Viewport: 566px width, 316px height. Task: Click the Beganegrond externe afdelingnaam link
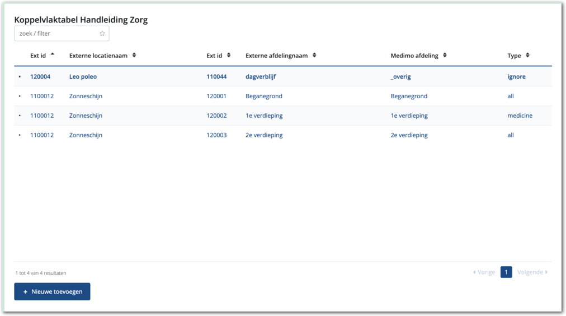tap(264, 96)
